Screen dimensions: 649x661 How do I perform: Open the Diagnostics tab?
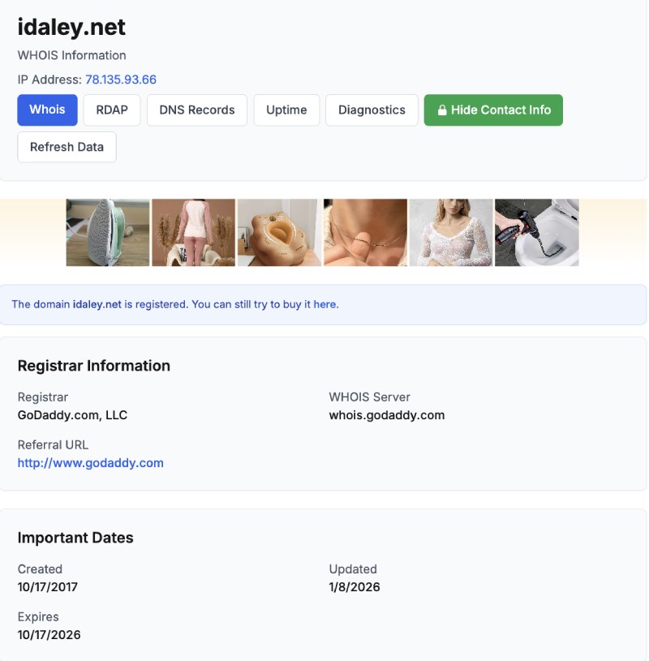tap(372, 109)
